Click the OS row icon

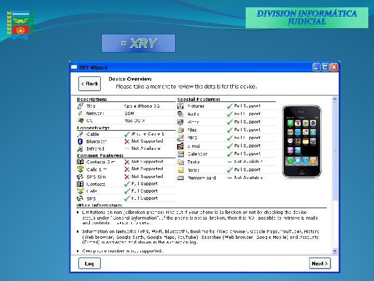pos(81,120)
